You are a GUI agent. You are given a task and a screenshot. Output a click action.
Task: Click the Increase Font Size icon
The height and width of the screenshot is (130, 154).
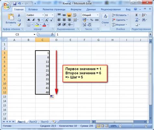click(47, 20)
